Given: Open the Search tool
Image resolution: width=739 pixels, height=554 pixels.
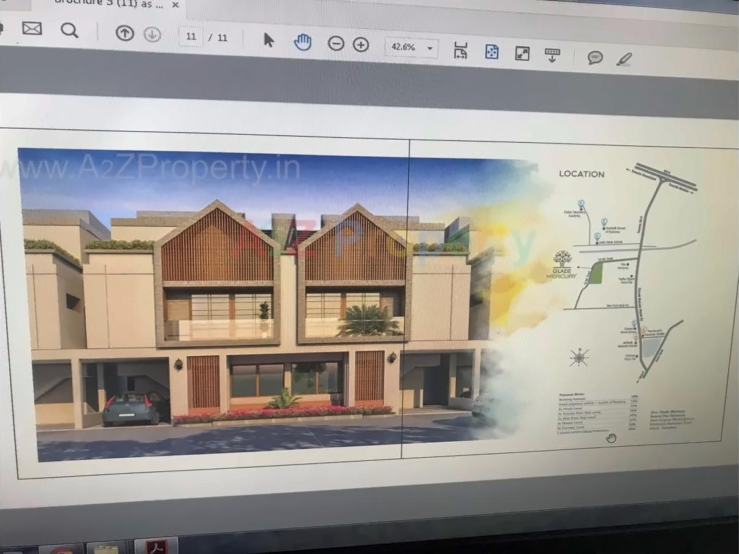Looking at the screenshot, I should point(69,30).
